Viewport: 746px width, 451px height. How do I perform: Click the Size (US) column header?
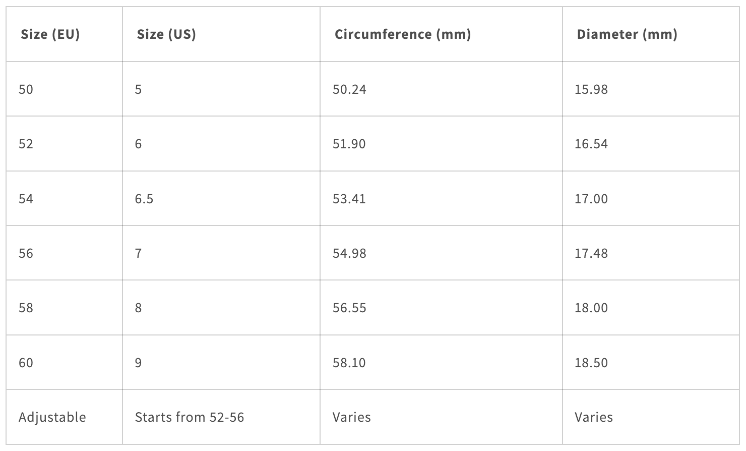click(166, 34)
